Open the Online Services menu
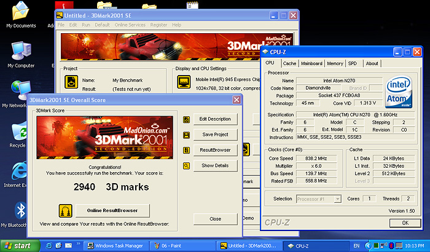 [x=130, y=25]
